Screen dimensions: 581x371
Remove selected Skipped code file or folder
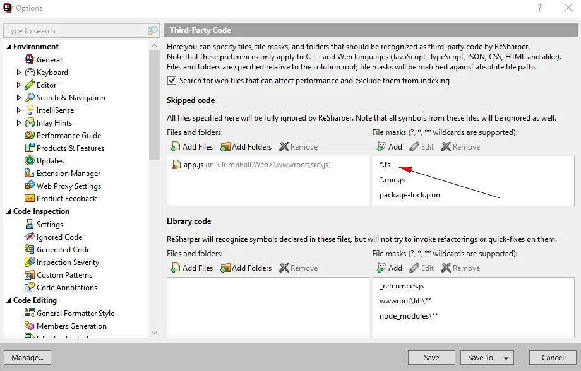point(299,146)
